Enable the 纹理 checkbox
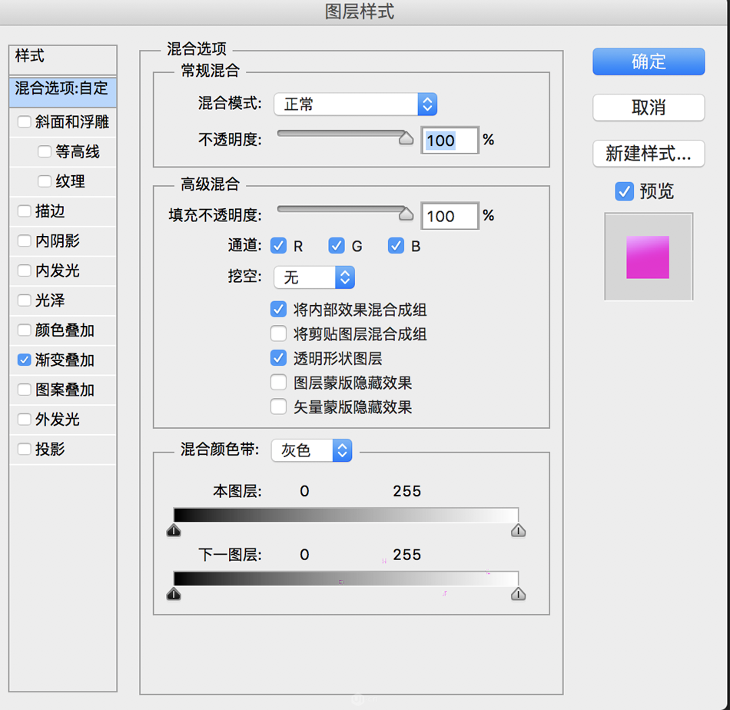 (45, 181)
